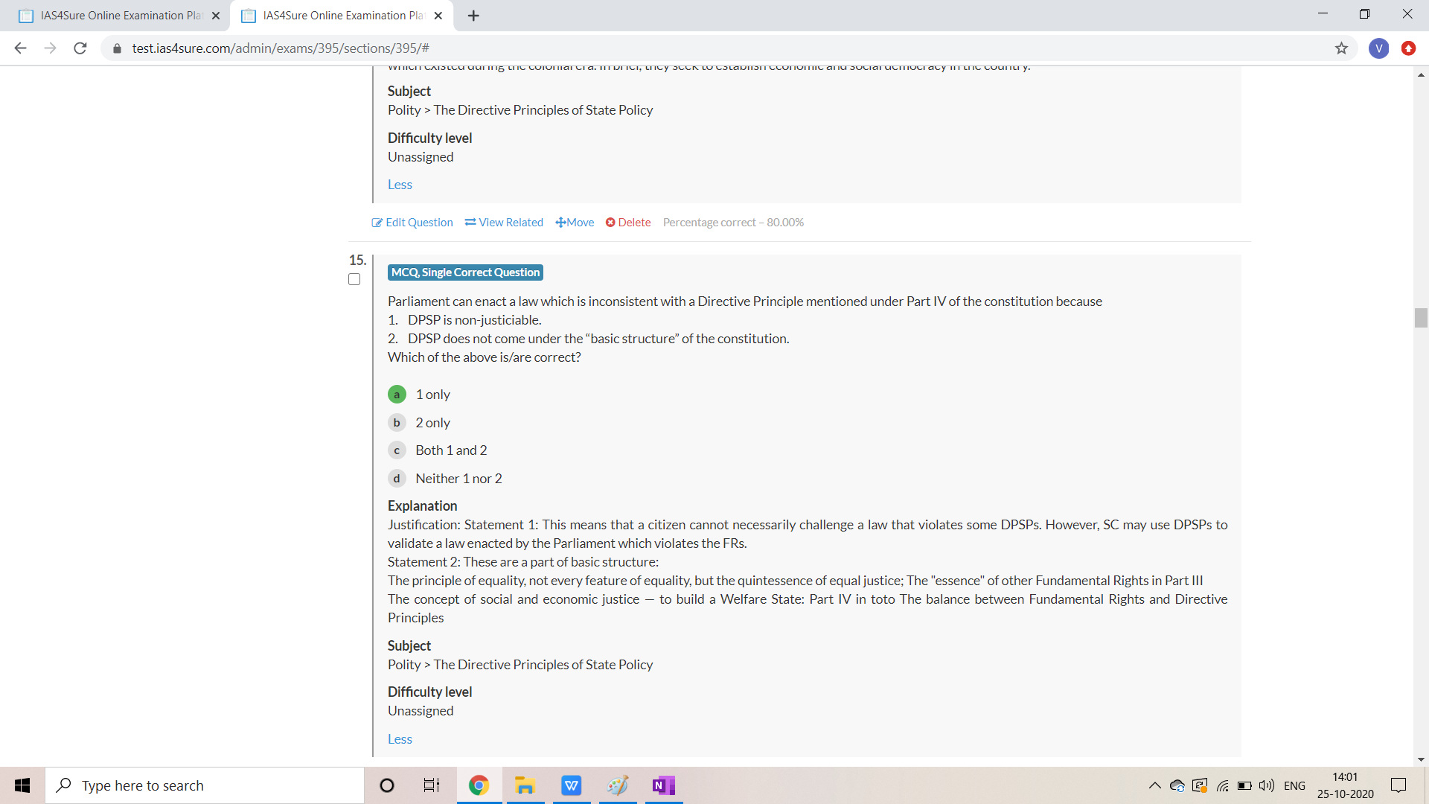Viewport: 1429px width, 804px height.
Task: Open WPS Writer in taskbar
Action: (x=571, y=785)
